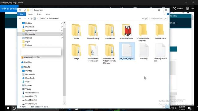Open the Camtasia Studio folder
This screenshot has width=198, height=111.
127,32
